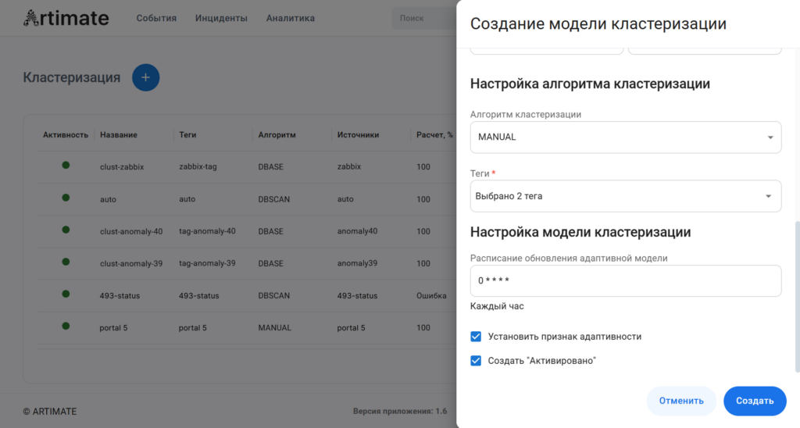
Task: Sort by Название column header
Action: click(x=119, y=135)
